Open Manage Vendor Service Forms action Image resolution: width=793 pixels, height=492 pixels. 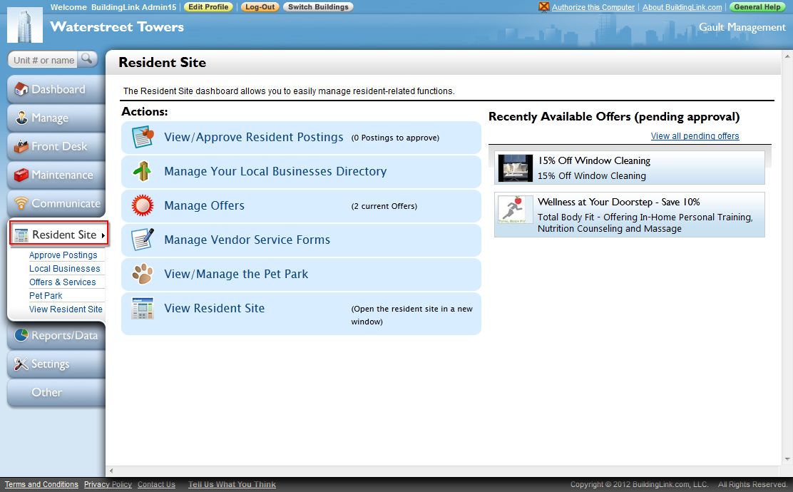tap(247, 240)
